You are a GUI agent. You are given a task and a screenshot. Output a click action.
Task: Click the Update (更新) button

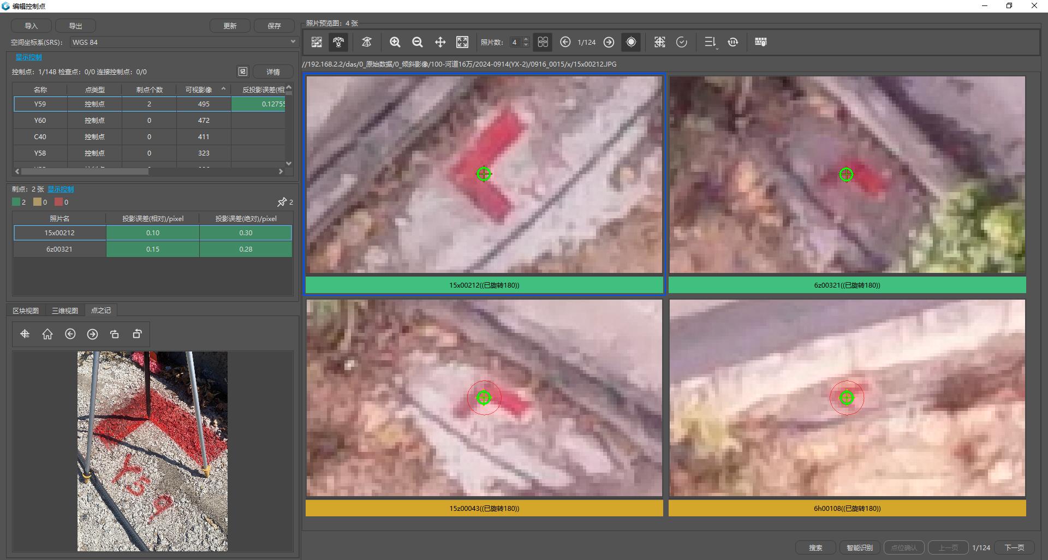(x=230, y=26)
